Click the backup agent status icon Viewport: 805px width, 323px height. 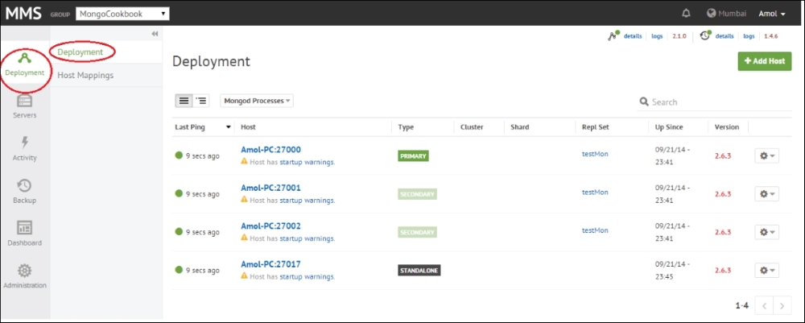coord(705,36)
